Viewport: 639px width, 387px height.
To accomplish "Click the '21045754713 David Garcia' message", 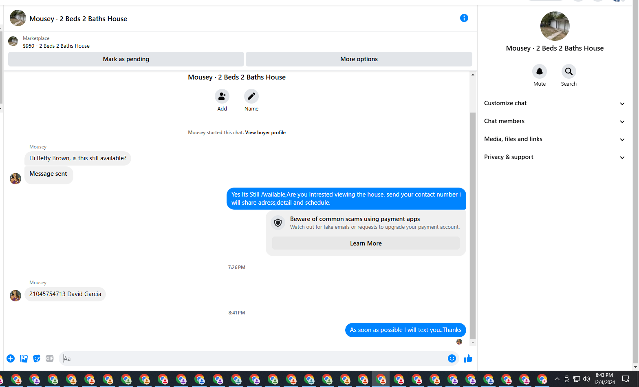I will pyautogui.click(x=65, y=294).
